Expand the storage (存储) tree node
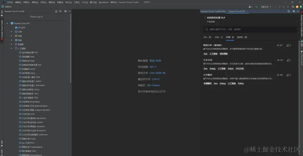 12,36
